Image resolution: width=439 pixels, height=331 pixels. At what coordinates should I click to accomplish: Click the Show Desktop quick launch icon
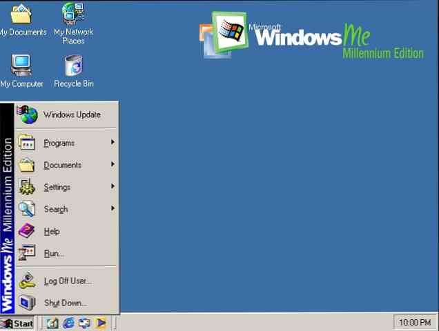point(52,323)
